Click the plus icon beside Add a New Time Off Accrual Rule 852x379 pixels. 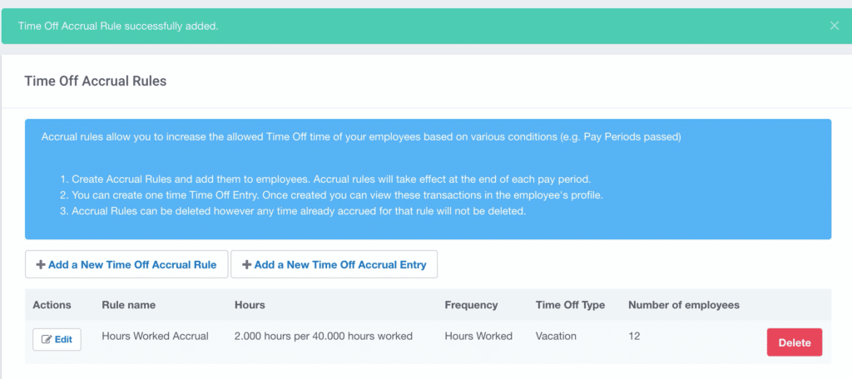coord(41,265)
